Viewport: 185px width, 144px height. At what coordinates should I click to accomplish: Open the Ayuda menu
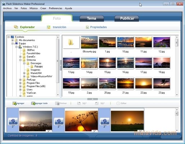[68, 8]
